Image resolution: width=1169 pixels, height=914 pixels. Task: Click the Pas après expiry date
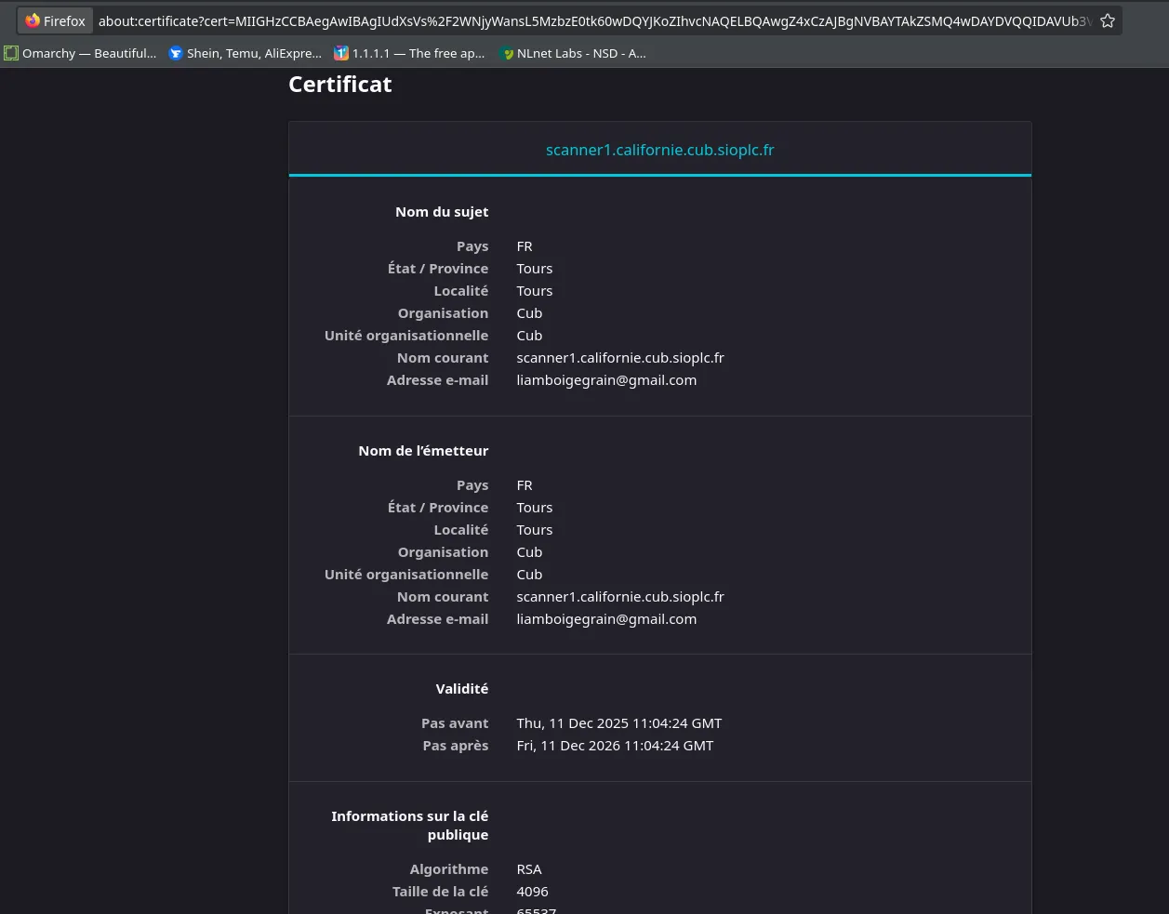pos(615,746)
